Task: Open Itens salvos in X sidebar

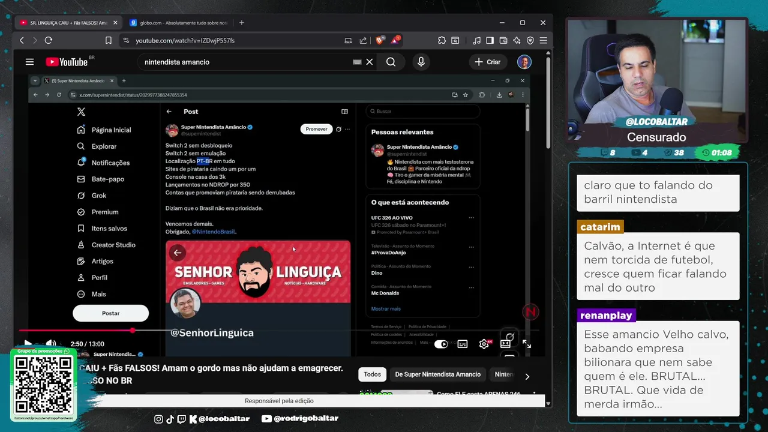Action: click(102, 228)
